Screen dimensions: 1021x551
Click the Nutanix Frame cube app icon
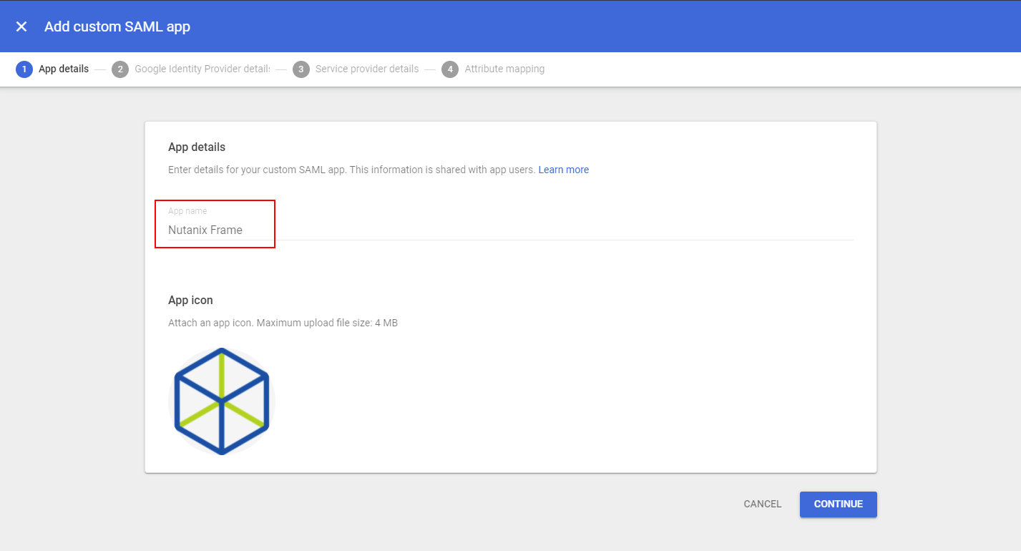click(x=222, y=401)
